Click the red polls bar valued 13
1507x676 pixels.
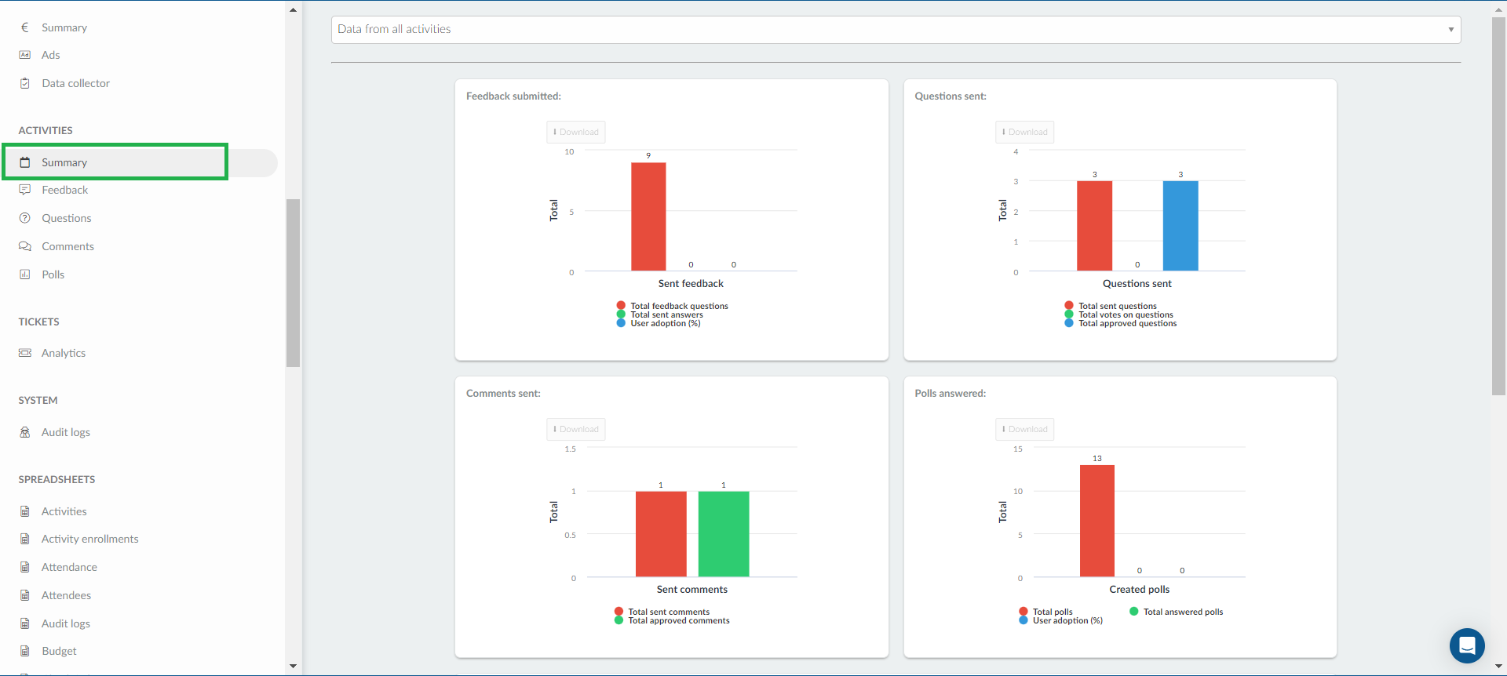pos(1097,521)
